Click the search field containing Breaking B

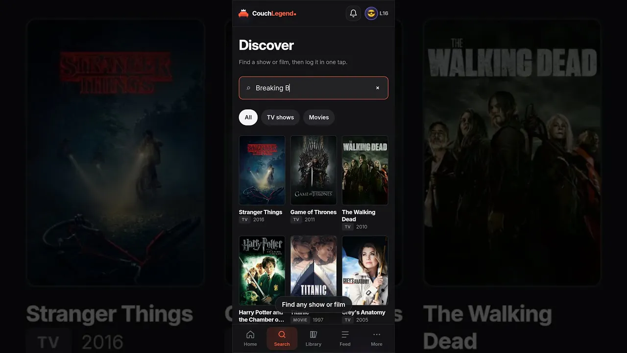pyautogui.click(x=313, y=88)
